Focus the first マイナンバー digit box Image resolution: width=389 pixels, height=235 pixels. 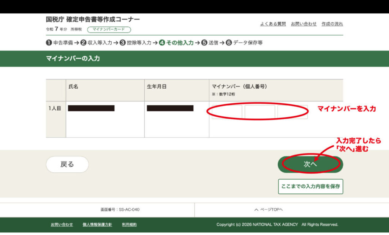pyautogui.click(x=227, y=112)
